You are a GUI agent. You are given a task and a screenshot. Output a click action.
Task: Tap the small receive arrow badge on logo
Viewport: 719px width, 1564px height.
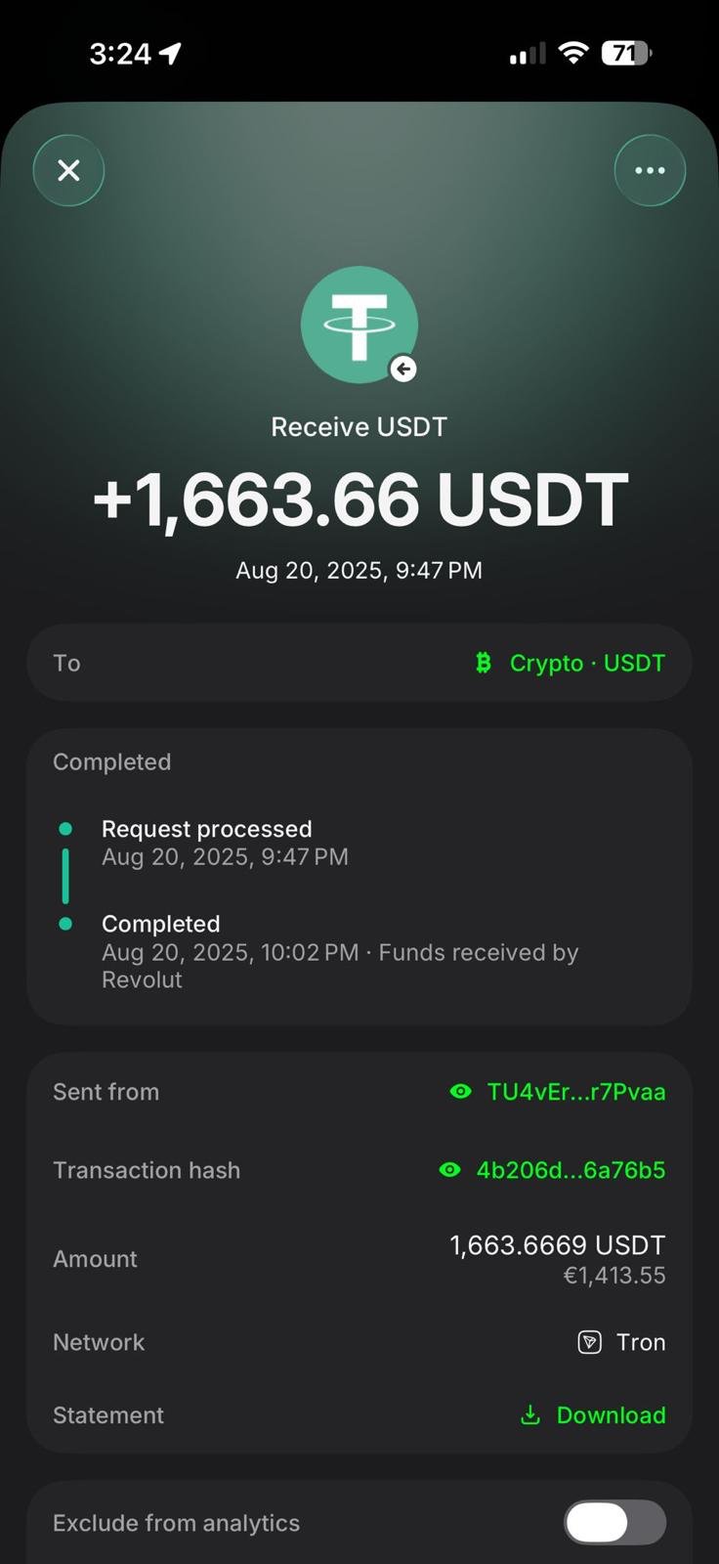403,369
